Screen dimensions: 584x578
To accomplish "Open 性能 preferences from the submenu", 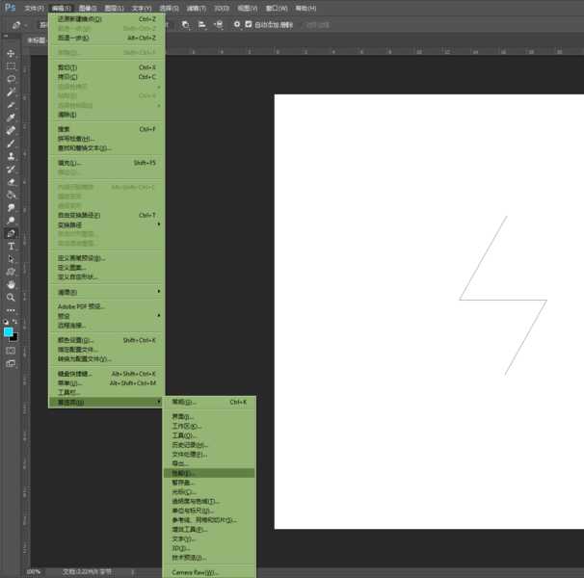I will (x=183, y=473).
